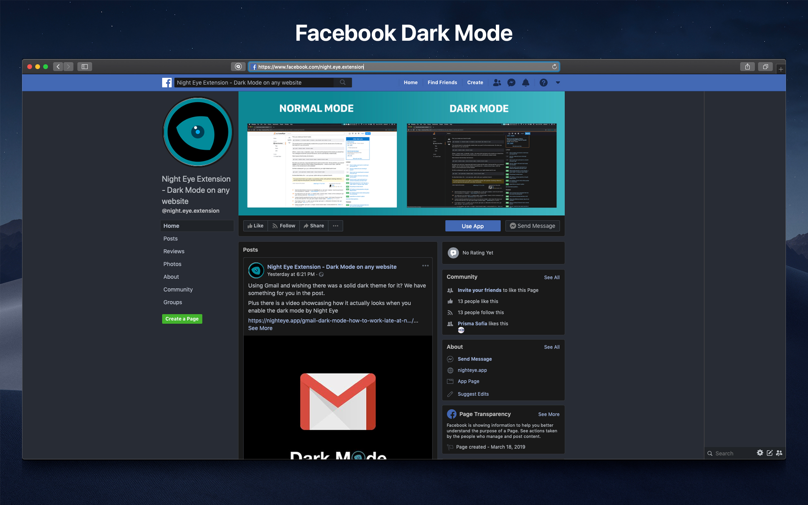This screenshot has width=808, height=505.
Task: Go forward using Safari's forward arrow
Action: click(x=68, y=67)
